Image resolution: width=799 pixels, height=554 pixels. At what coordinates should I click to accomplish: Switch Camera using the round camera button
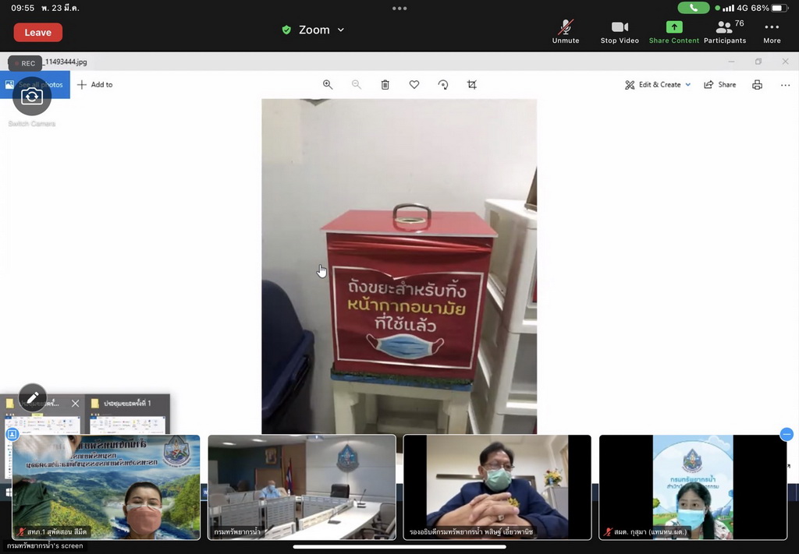[x=32, y=96]
